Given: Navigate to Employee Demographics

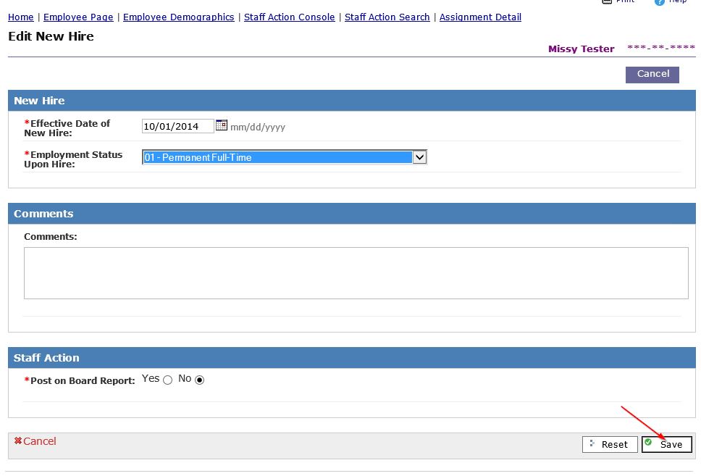Looking at the screenshot, I should 178,17.
